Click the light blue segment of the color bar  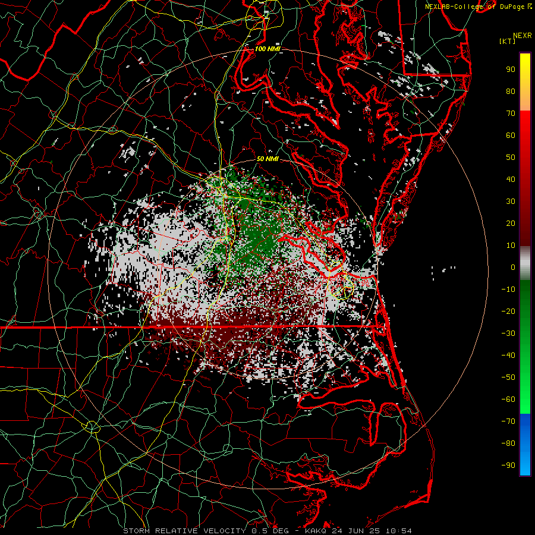(525, 465)
